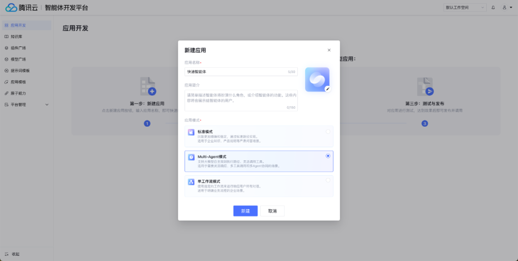
Task: Click the 原子能力 sidebar icon
Action: coord(6,93)
